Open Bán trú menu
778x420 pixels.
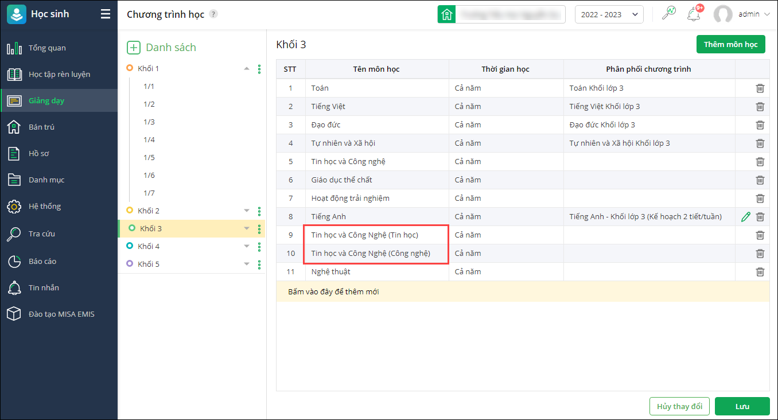coord(59,127)
